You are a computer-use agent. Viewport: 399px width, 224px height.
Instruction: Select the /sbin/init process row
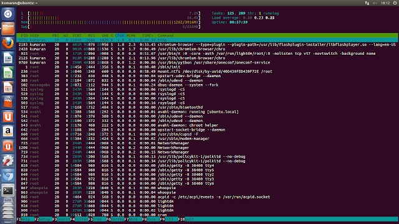pyautogui.click(x=207, y=67)
